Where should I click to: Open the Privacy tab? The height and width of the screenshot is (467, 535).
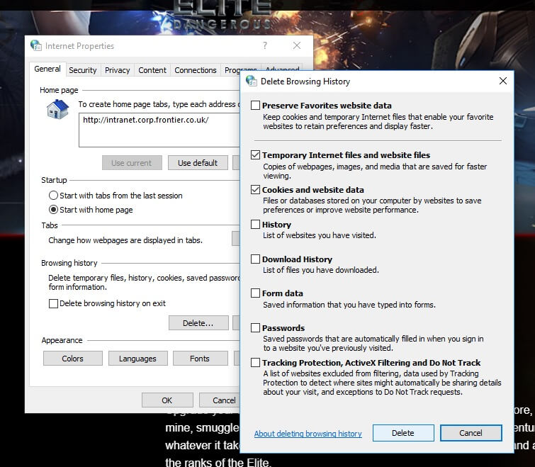pyautogui.click(x=118, y=70)
